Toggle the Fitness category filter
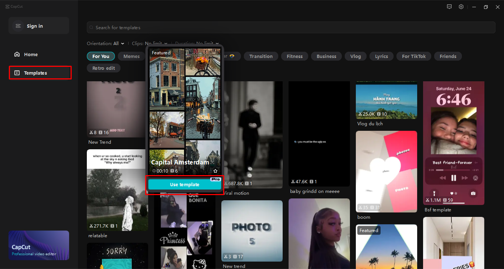Viewport: 504px width, 269px height. point(294,56)
